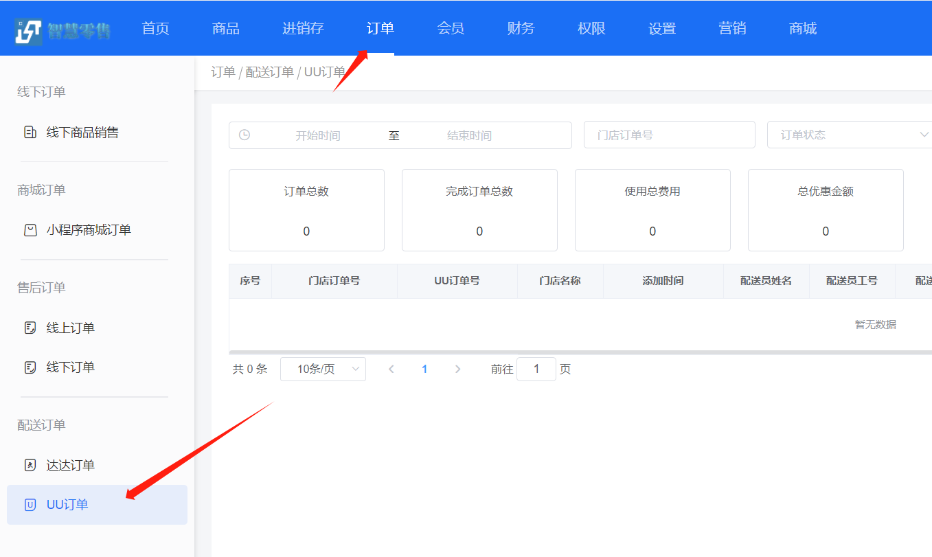932x557 pixels.
Task: Go to next page arrow
Action: click(x=457, y=369)
